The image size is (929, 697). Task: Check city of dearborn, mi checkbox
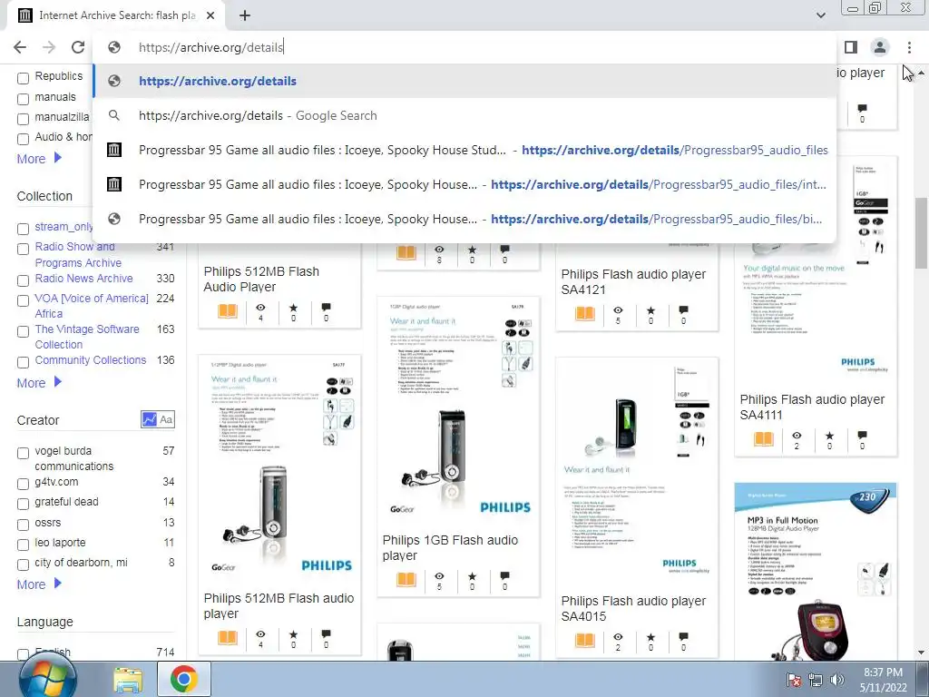pyautogui.click(x=23, y=564)
